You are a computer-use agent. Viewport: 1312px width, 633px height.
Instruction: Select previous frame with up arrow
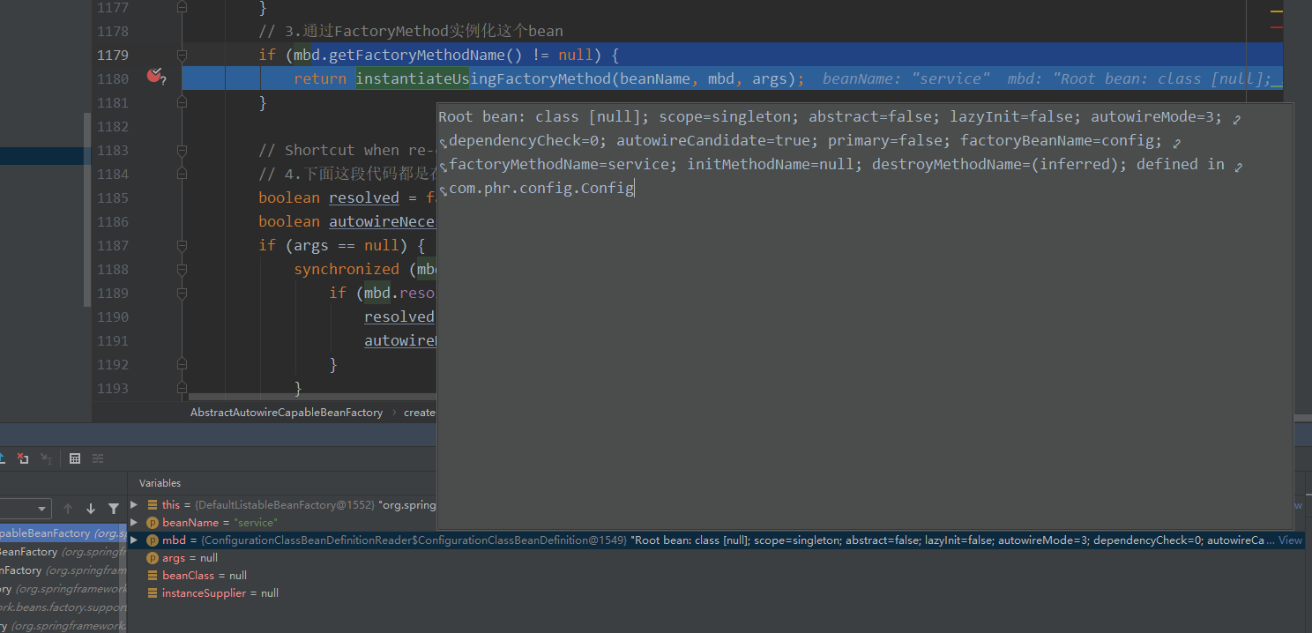click(68, 509)
